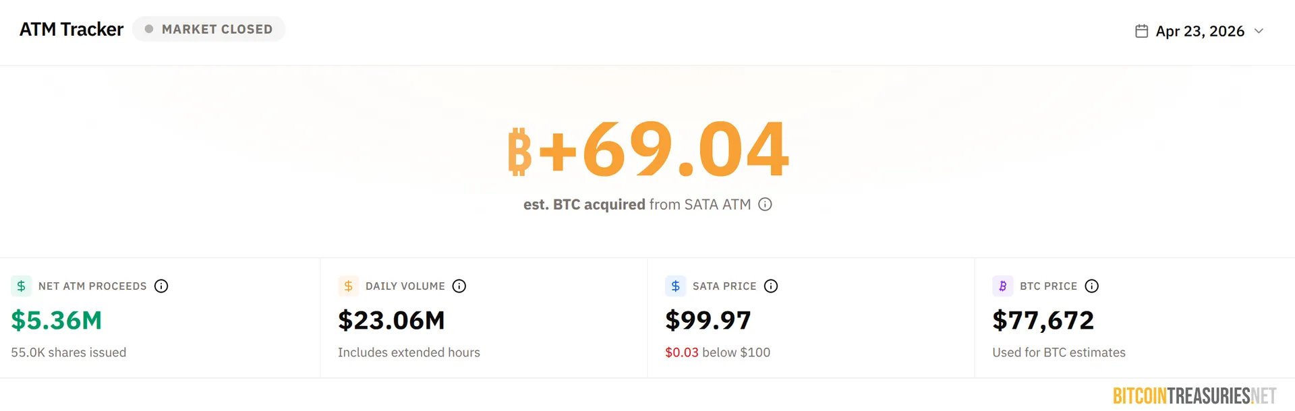The width and height of the screenshot is (1295, 411).
Task: Click the green dollar icon on Net ATM Proceeds
Action: (x=20, y=286)
